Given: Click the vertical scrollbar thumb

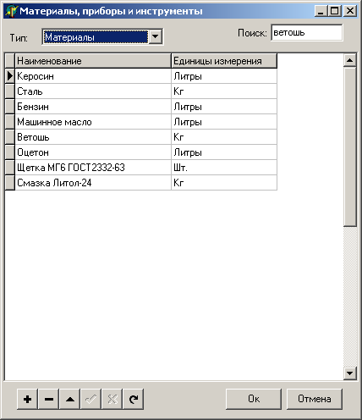Looking at the screenshot, I should pos(350,146).
